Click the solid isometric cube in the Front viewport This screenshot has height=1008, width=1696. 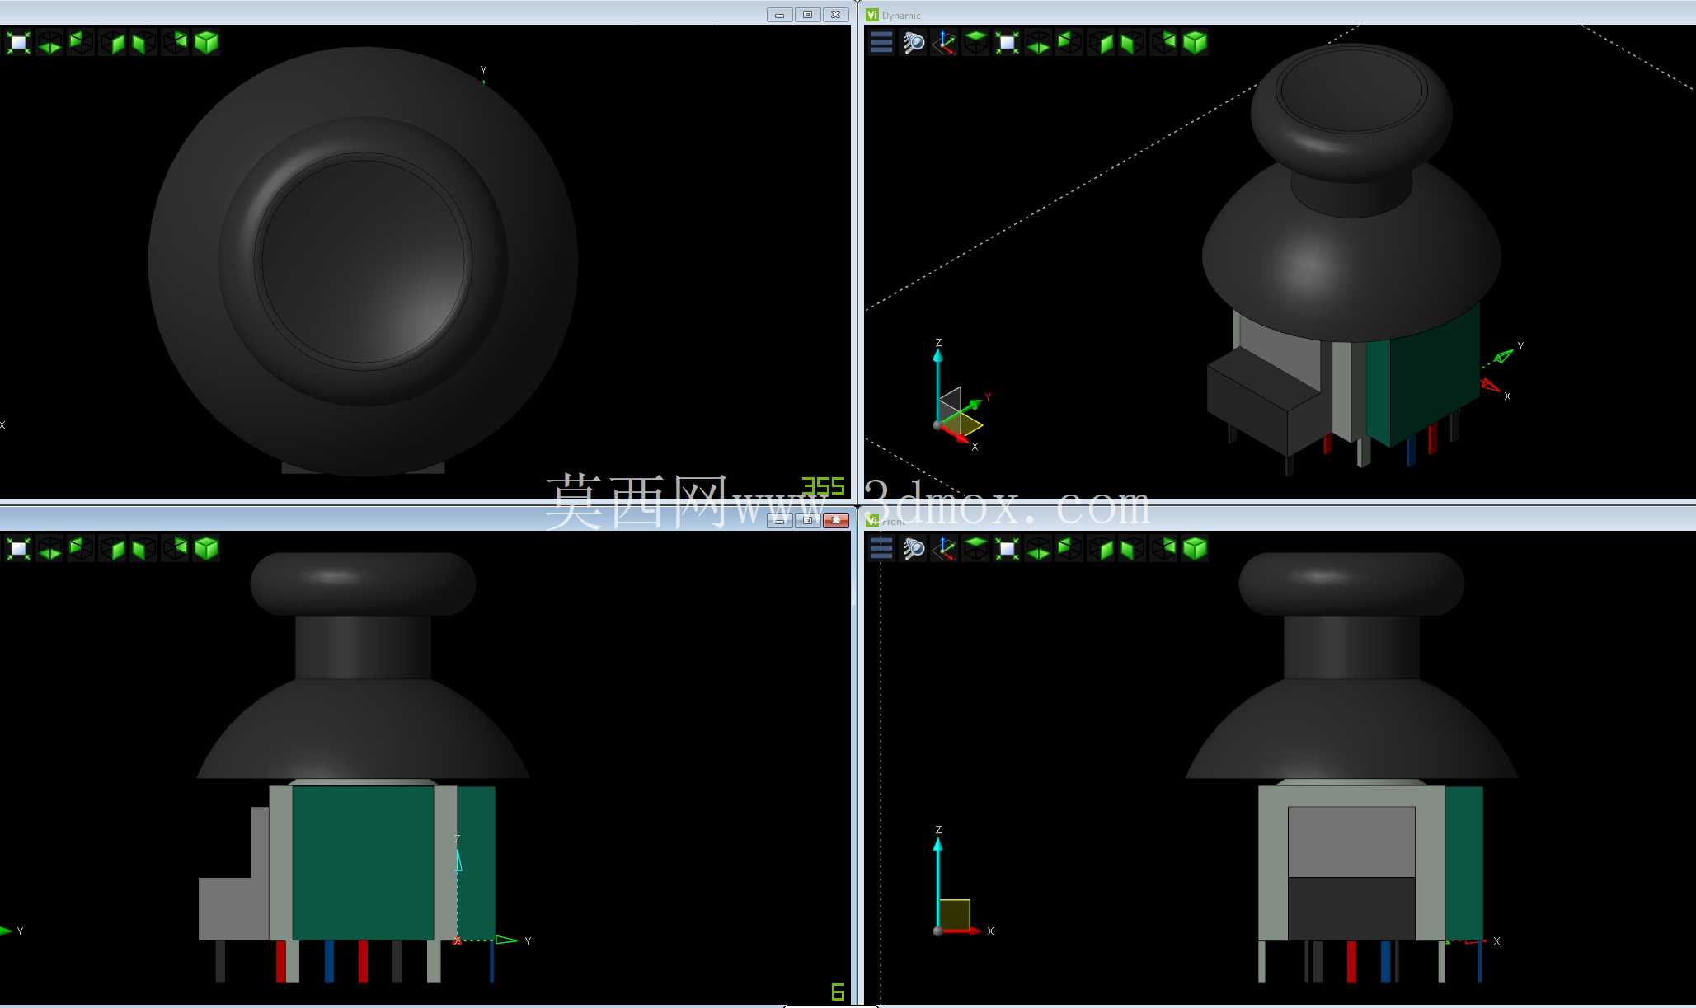tap(1195, 549)
